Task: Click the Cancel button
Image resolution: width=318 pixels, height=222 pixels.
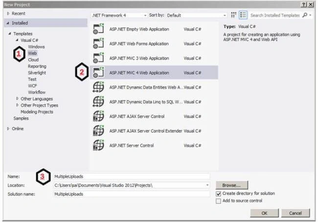Action: [295, 213]
